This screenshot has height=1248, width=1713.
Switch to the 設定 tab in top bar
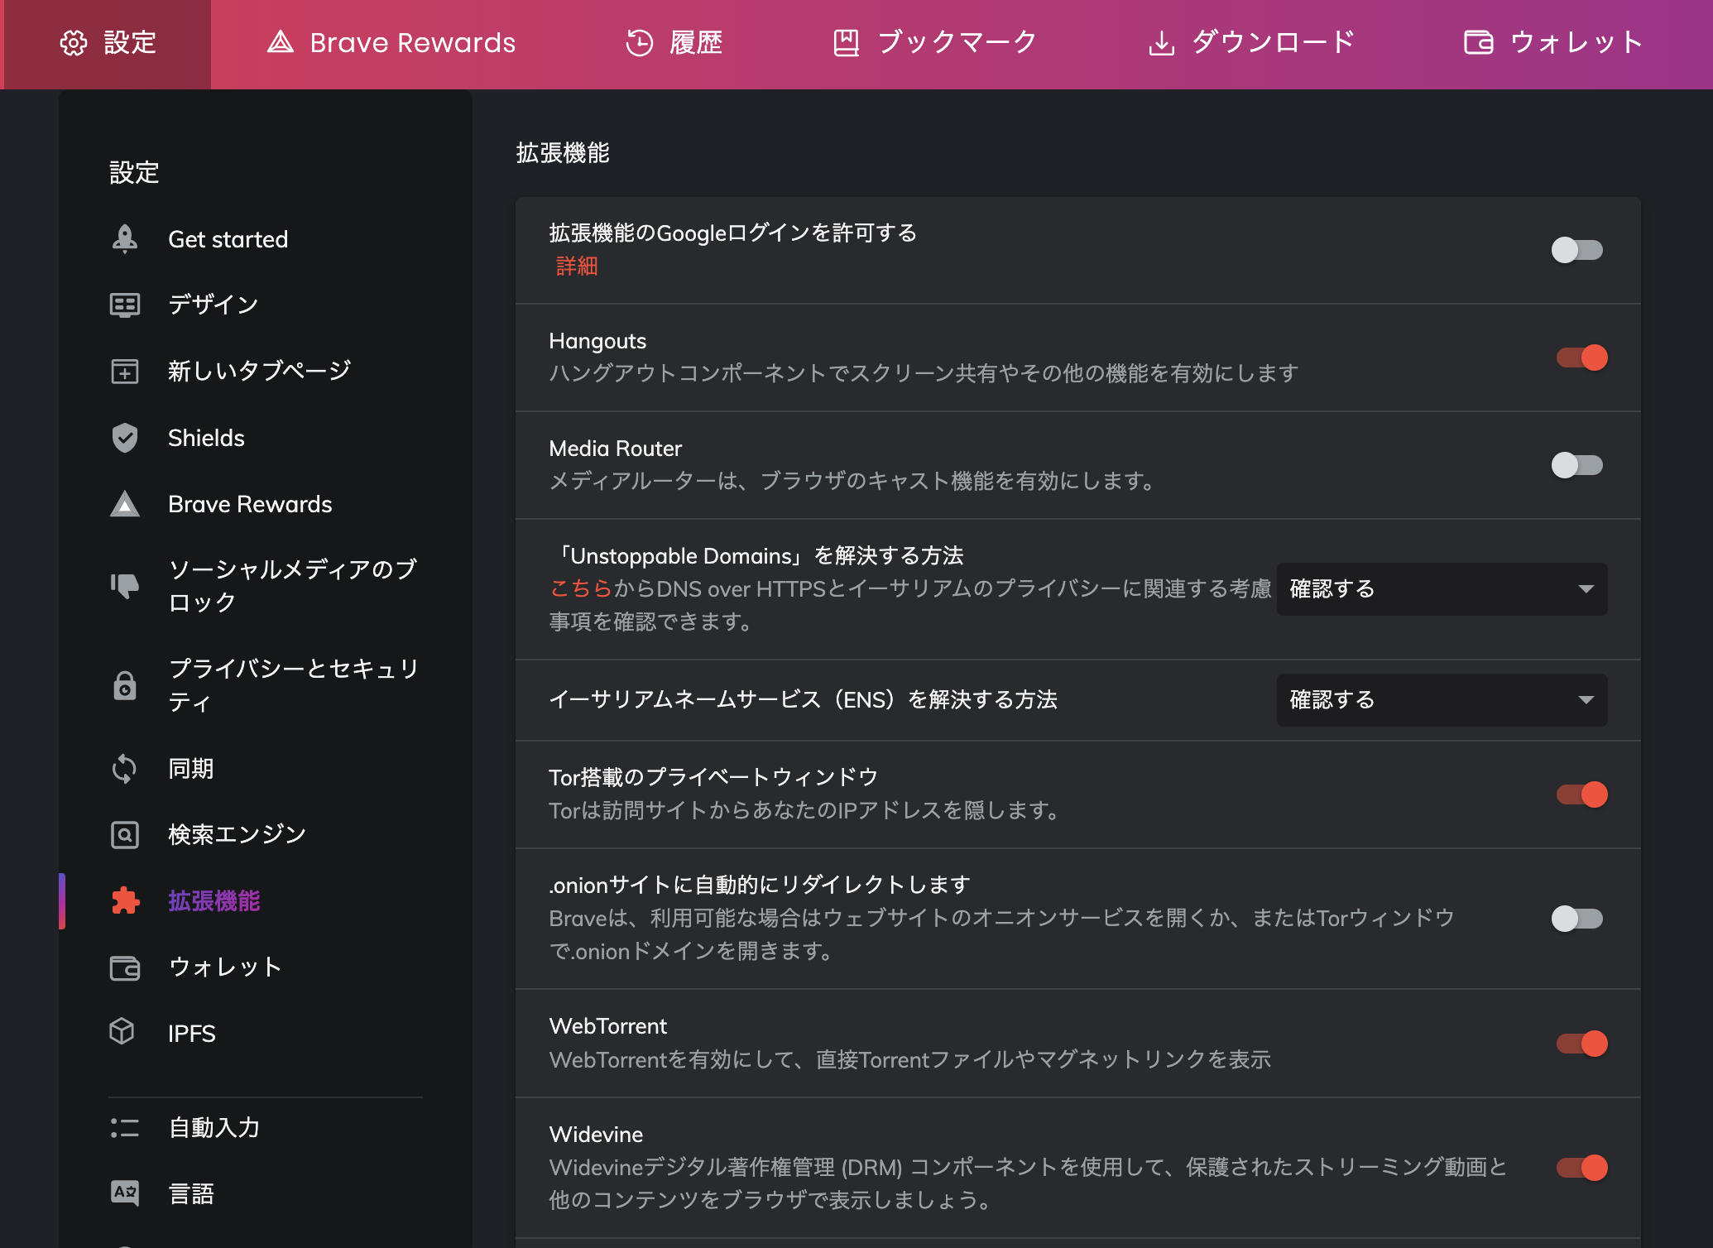[108, 44]
